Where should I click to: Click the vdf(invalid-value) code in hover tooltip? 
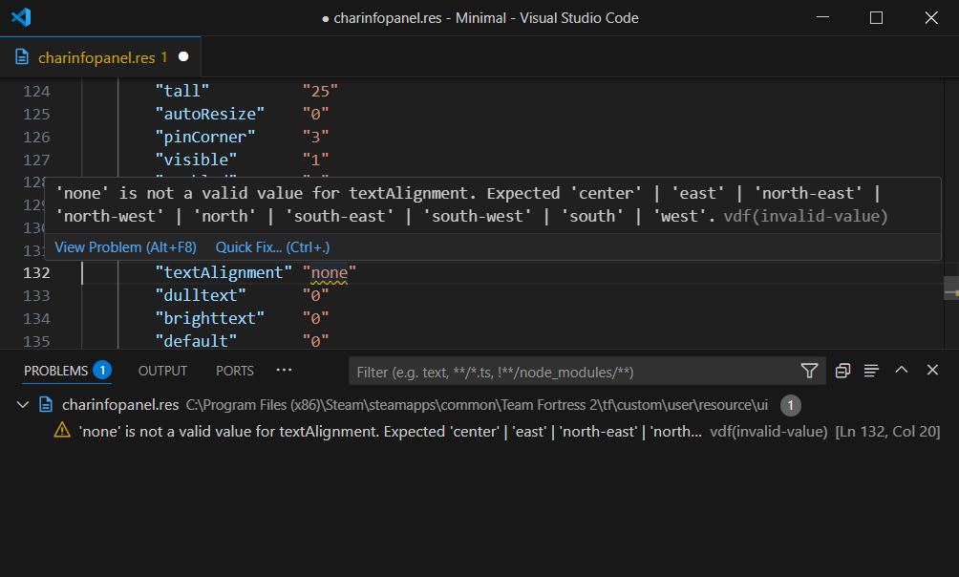pyautogui.click(x=805, y=216)
